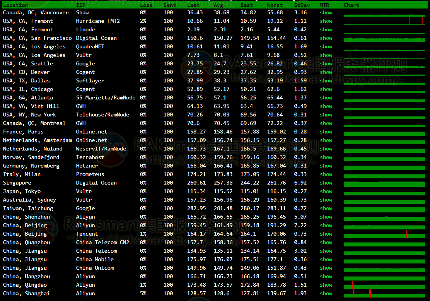Open show link for Hurricane FMT2 row
The image size is (430, 301).
(326, 21)
